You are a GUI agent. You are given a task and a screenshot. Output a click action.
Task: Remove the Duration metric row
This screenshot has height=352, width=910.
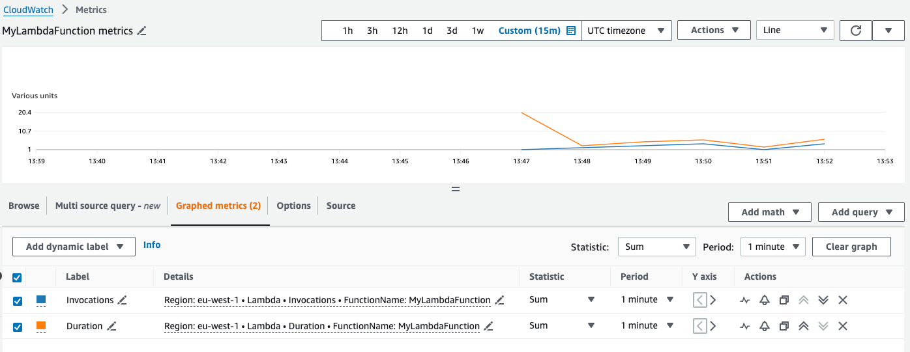843,326
